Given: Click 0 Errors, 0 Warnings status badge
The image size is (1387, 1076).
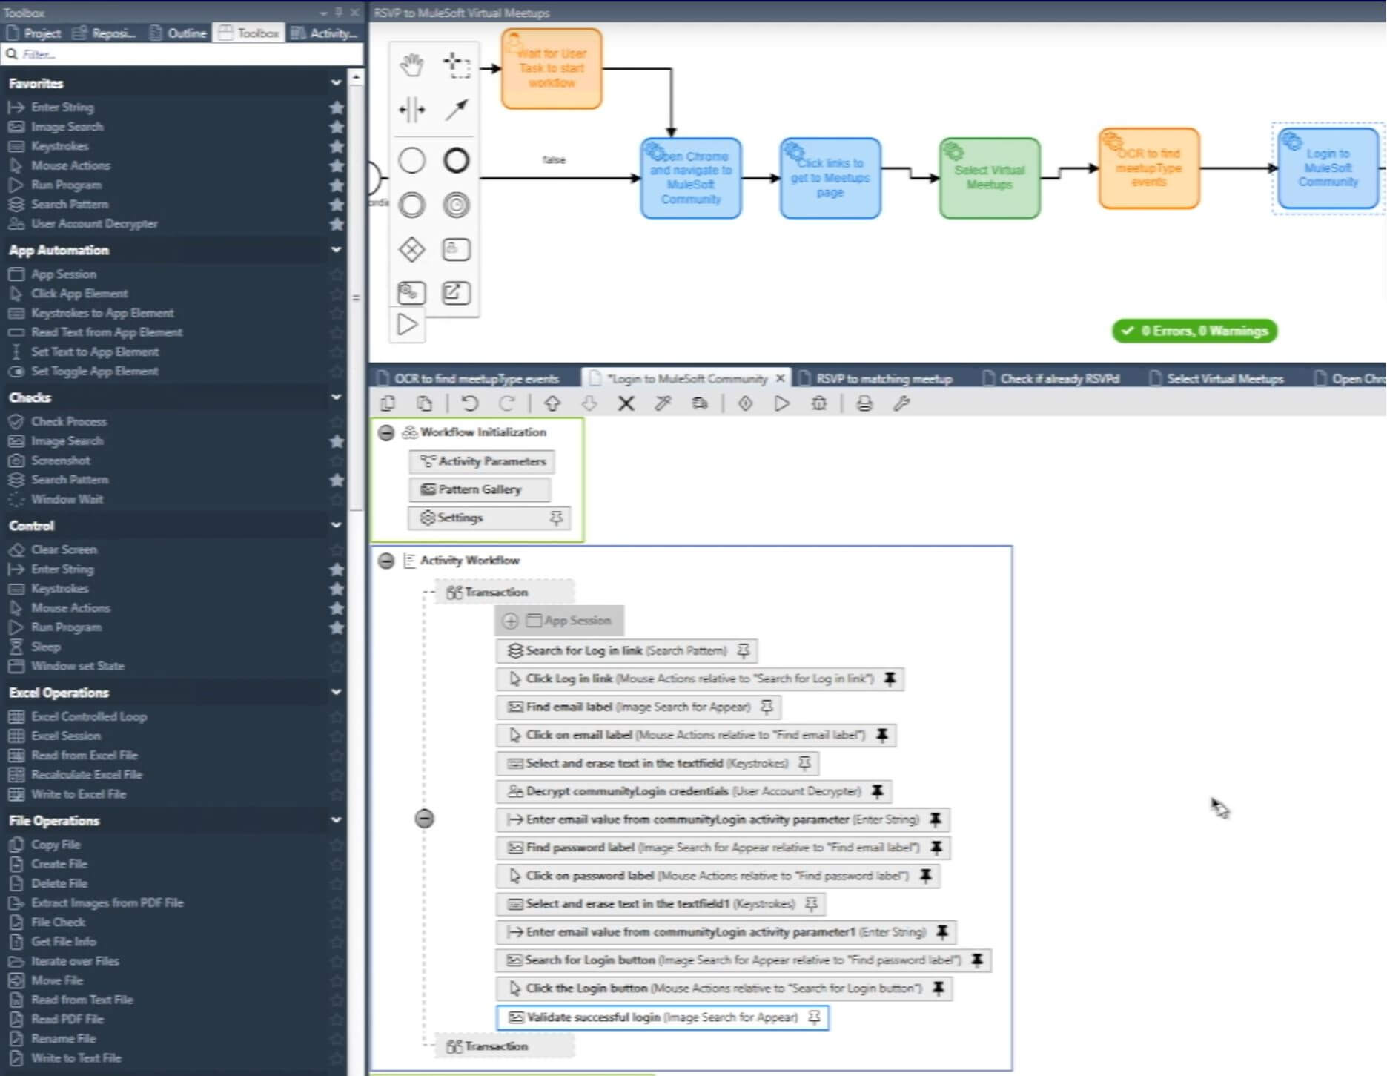Looking at the screenshot, I should [1194, 331].
